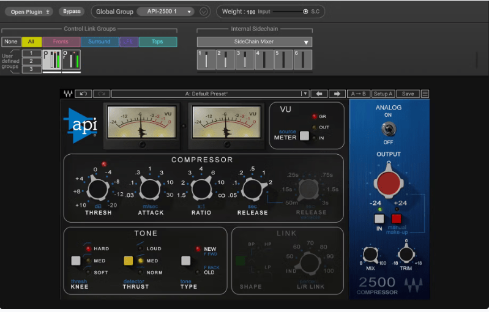Click the download arrow on Open Plugin
Viewport: 489px width, 312px height.
tap(48, 12)
